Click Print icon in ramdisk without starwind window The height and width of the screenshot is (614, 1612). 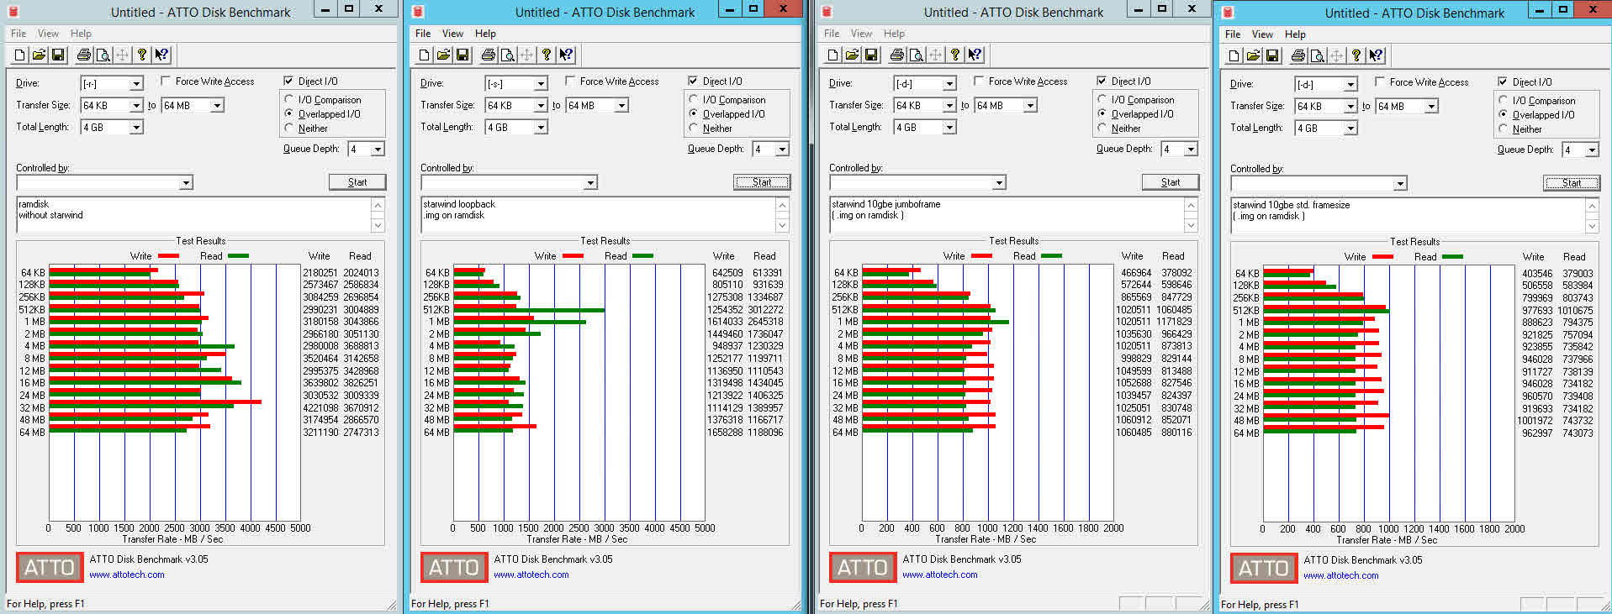(83, 55)
